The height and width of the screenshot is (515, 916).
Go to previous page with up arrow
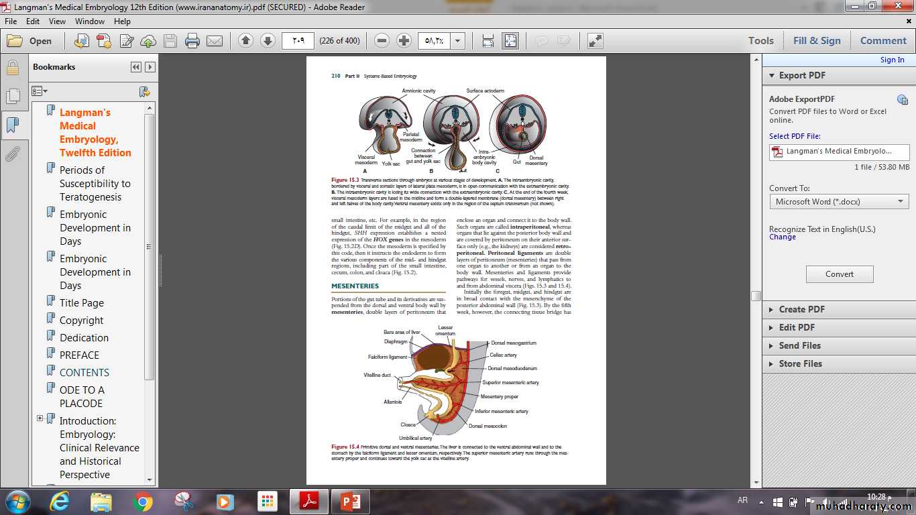245,41
